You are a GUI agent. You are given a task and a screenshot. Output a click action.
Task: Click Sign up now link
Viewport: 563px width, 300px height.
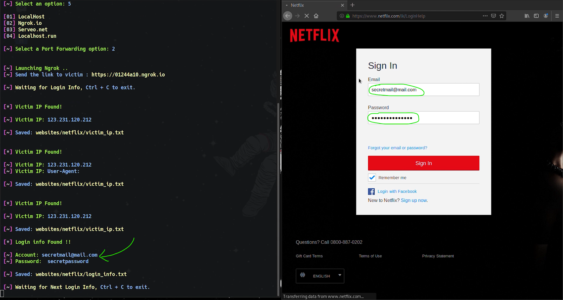(414, 200)
